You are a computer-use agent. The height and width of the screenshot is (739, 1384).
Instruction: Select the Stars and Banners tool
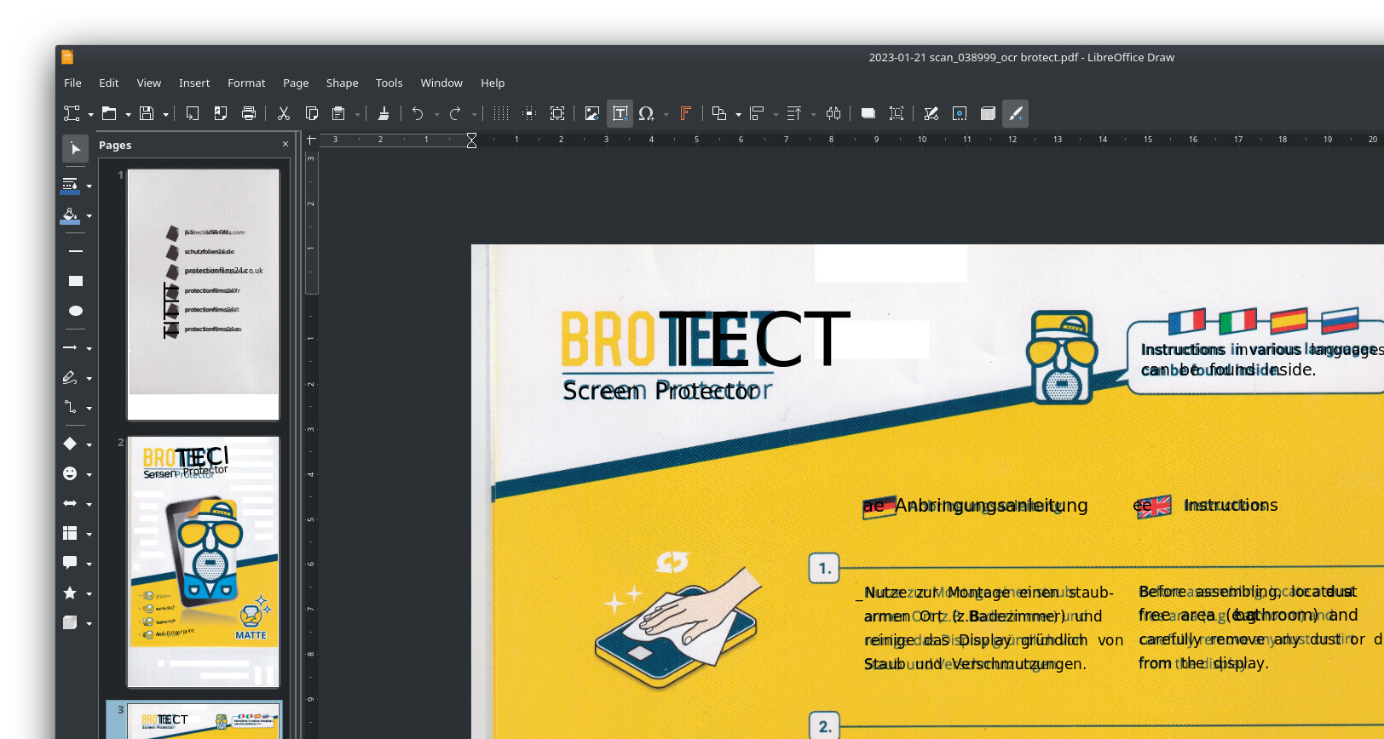[70, 593]
